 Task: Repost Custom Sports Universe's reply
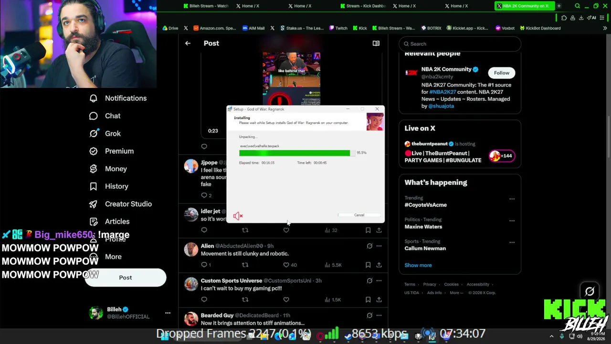tap(245, 300)
